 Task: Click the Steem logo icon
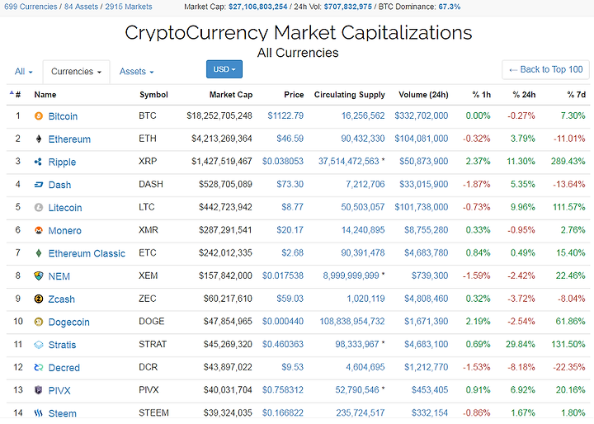point(39,413)
